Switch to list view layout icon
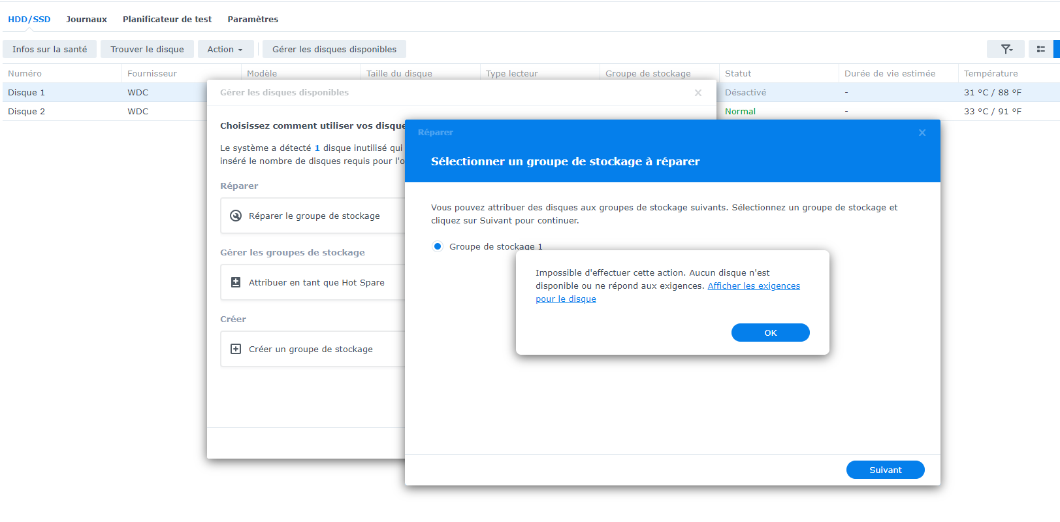Viewport: 1060px width, 522px height. [x=1040, y=49]
